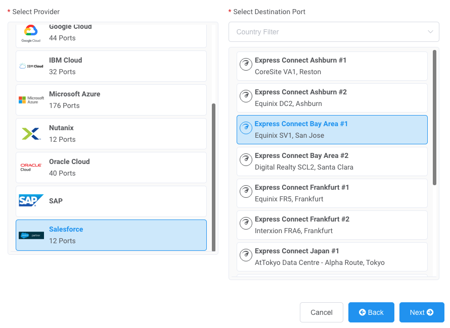
Task: Open the Country Filter dropdown
Action: [334, 32]
